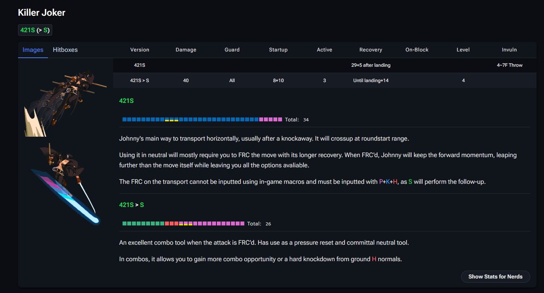The width and height of the screenshot is (544, 293).
Task: Click the green 421S section heading
Action: click(x=126, y=101)
